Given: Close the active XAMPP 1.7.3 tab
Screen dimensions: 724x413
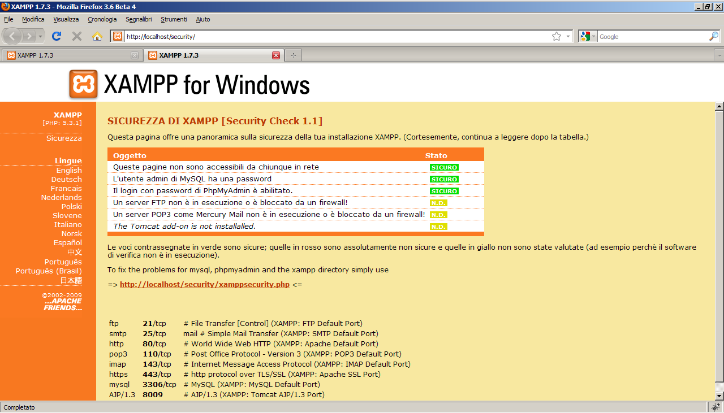Looking at the screenshot, I should tap(276, 55).
